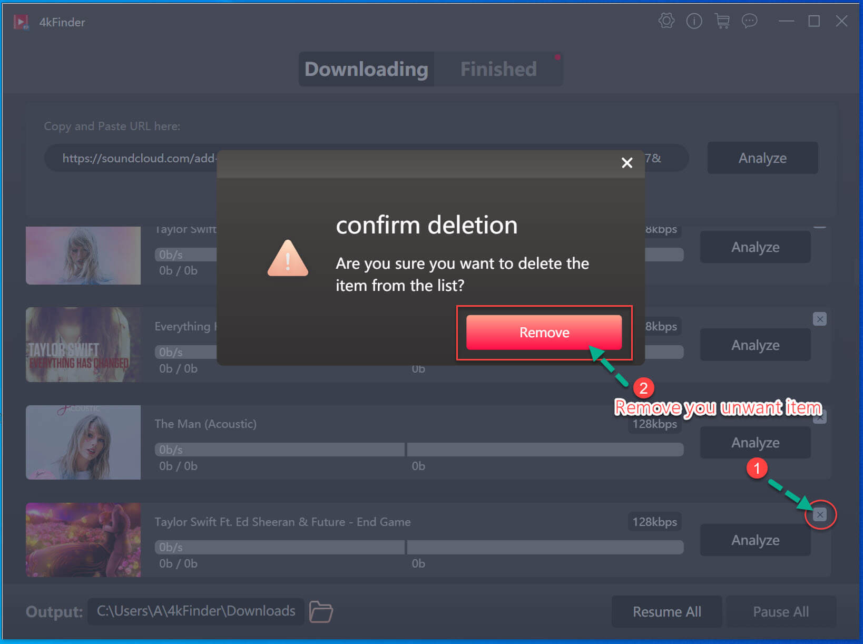Click Analyze next to the URL field
This screenshot has width=863, height=644.
pyautogui.click(x=762, y=158)
